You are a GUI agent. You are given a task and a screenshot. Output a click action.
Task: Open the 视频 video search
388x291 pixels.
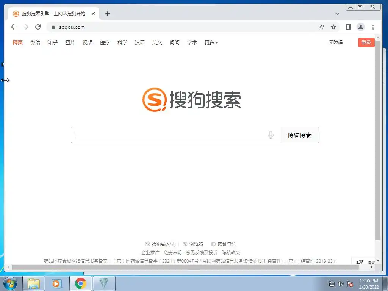click(x=88, y=42)
